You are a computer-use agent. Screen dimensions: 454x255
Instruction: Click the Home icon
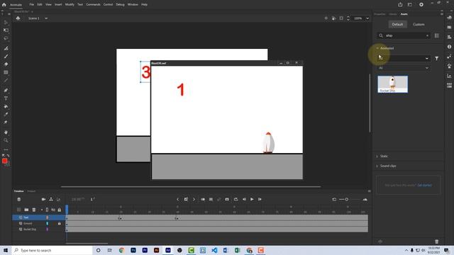(4, 5)
